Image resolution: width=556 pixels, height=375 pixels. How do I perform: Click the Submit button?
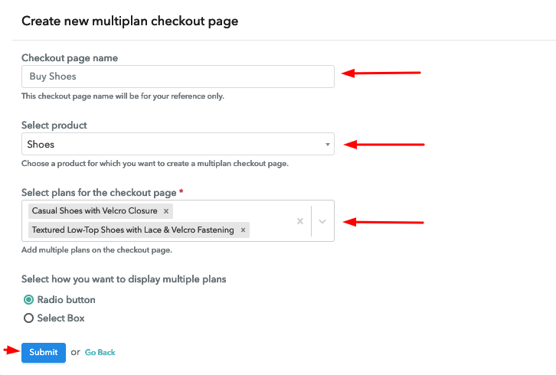tap(44, 352)
